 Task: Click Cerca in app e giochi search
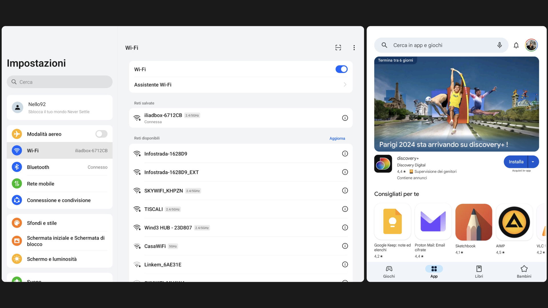click(441, 45)
